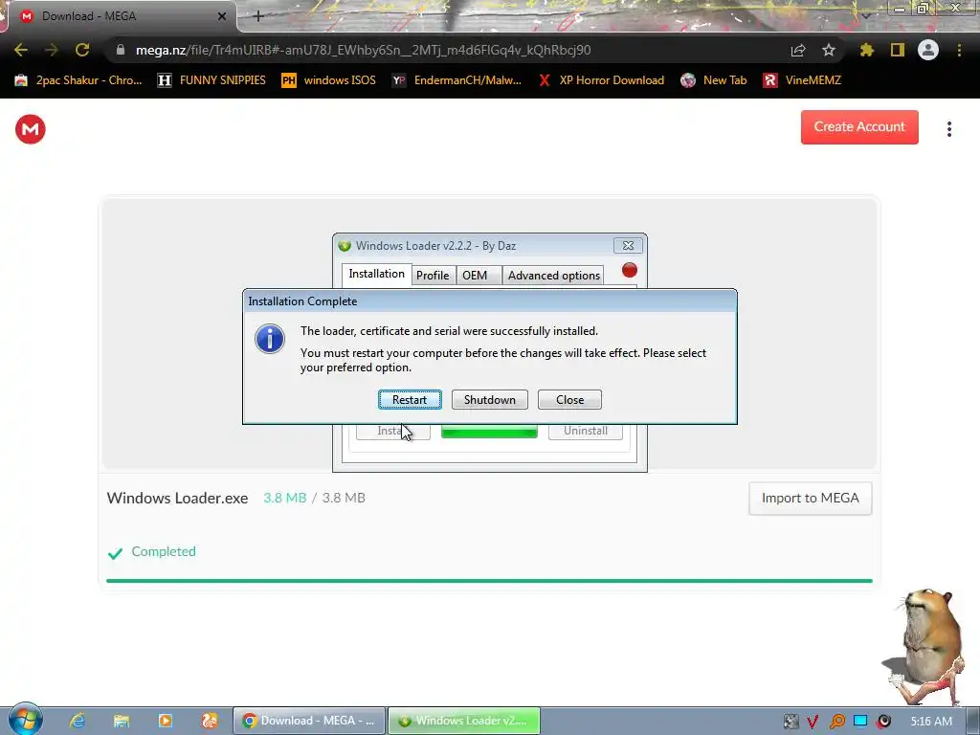Click the Create Account button
The width and height of the screenshot is (980, 735).
pyautogui.click(x=859, y=127)
